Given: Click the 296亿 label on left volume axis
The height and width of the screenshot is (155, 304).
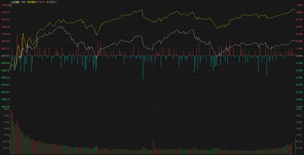Looking at the screenshot, I should [7, 110].
